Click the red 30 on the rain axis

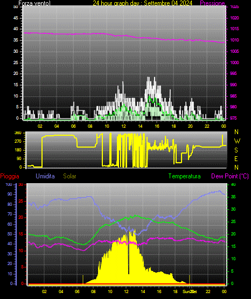[21, 185]
